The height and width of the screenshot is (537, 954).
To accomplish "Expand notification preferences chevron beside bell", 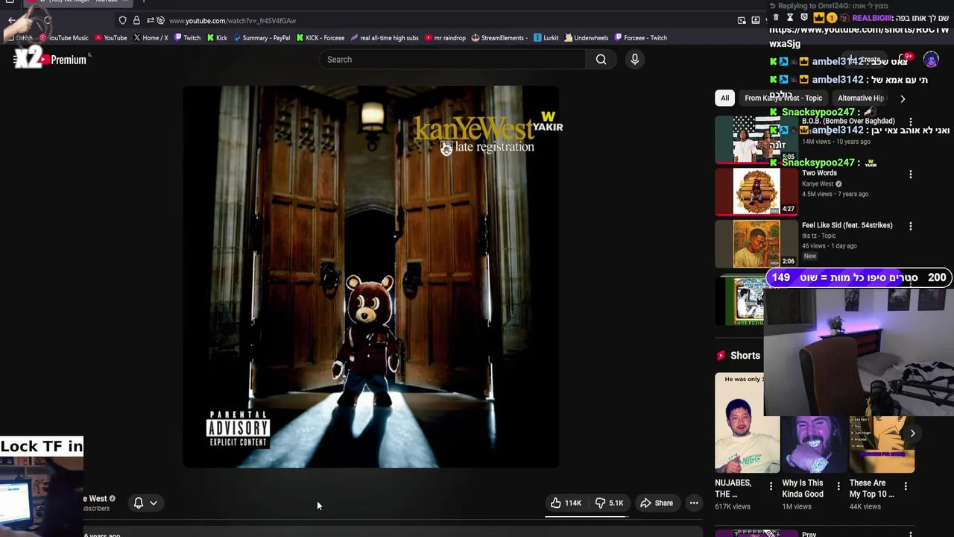I will [x=154, y=503].
